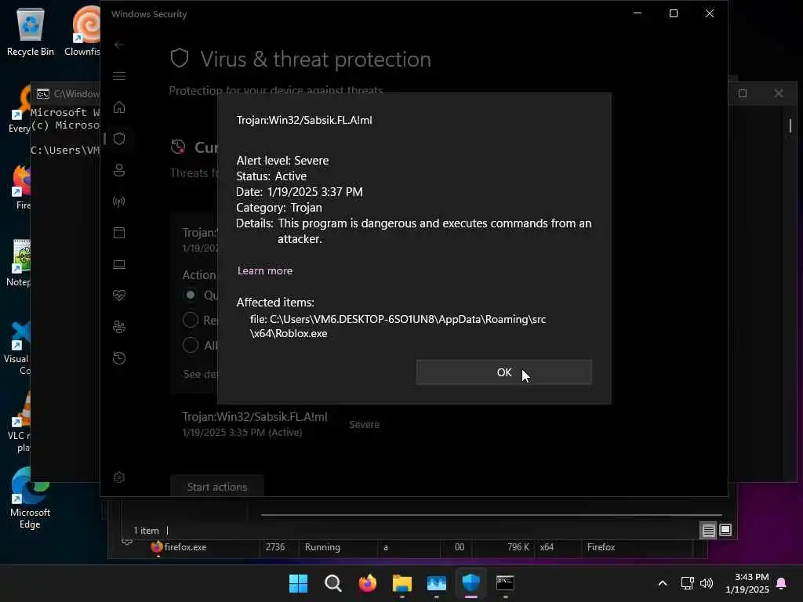The height and width of the screenshot is (602, 803).
Task: Close the Windows Security window
Action: (x=709, y=13)
